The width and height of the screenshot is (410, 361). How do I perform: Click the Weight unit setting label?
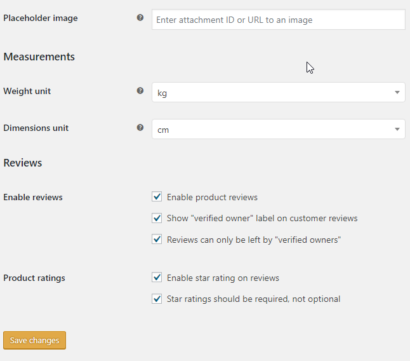(x=27, y=91)
